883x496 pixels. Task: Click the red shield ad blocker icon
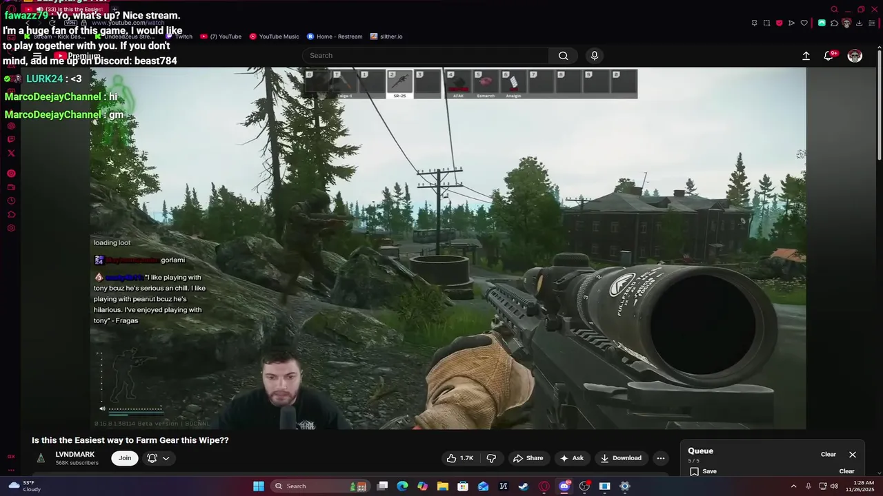[779, 23]
